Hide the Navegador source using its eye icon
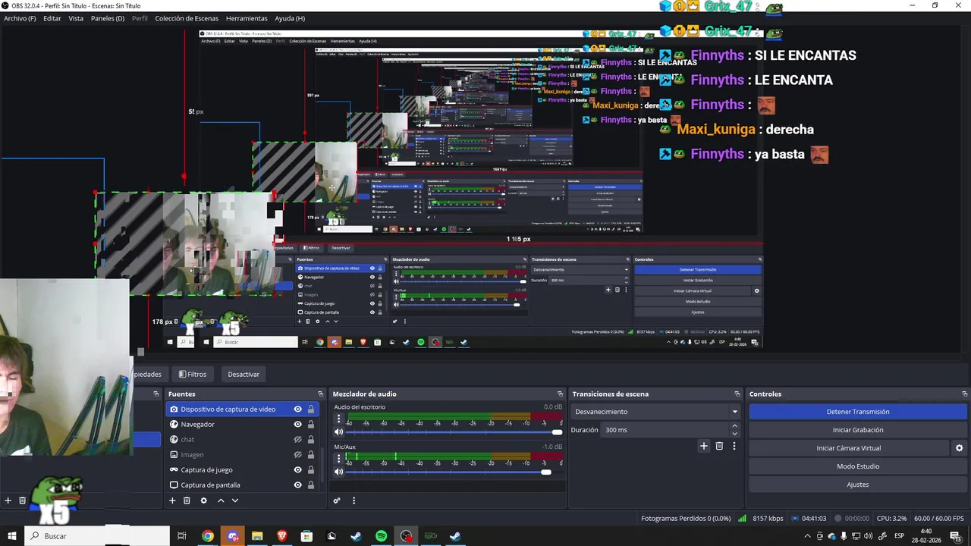 pyautogui.click(x=297, y=425)
